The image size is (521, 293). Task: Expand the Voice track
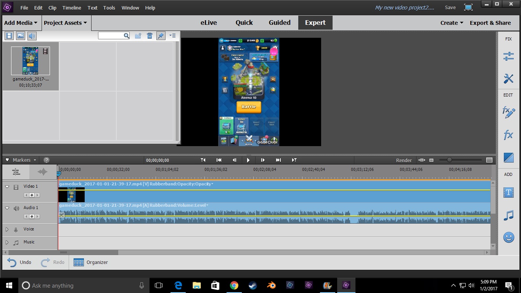coord(7,230)
